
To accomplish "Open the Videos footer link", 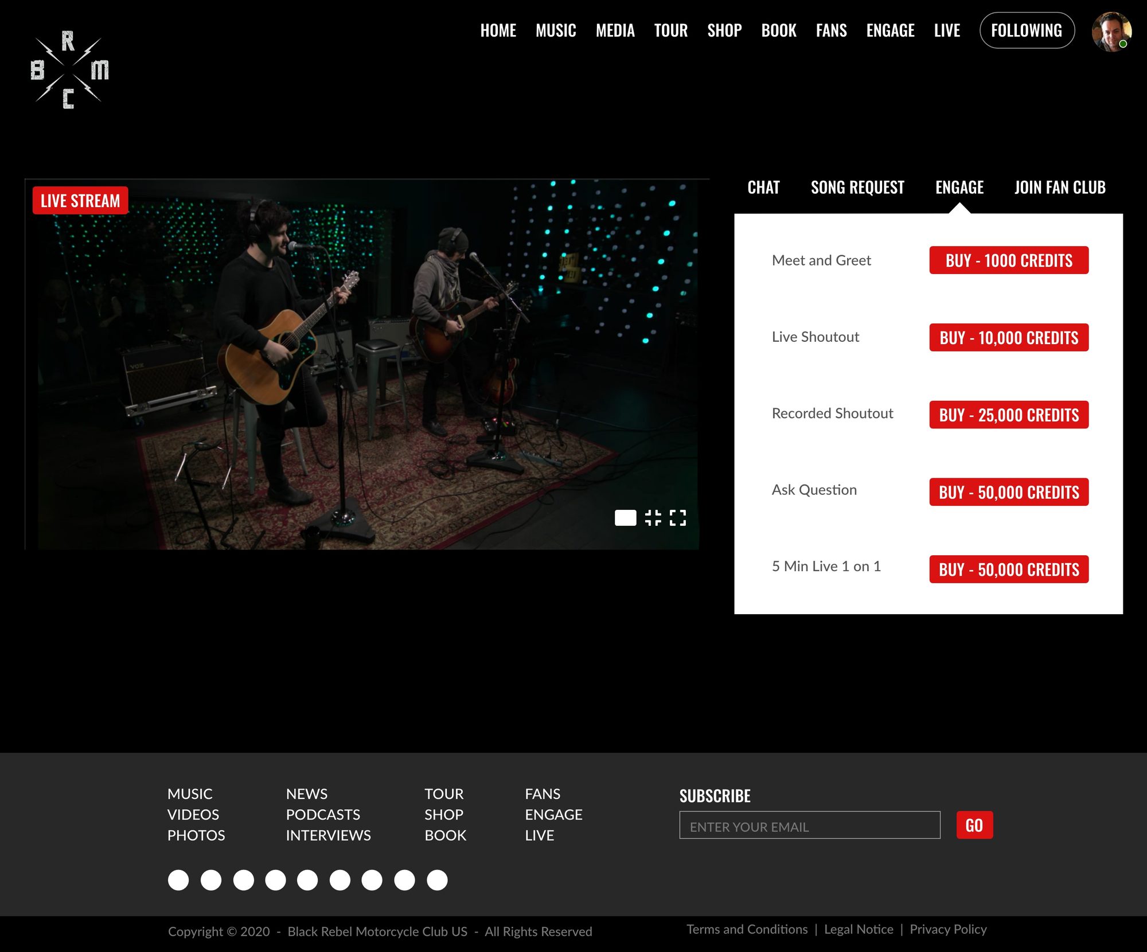I will tap(193, 815).
